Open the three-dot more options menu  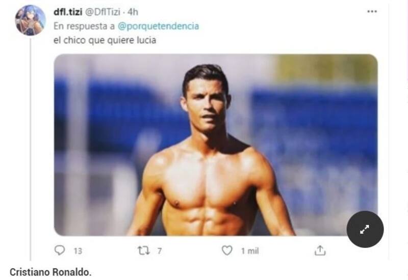[372, 11]
